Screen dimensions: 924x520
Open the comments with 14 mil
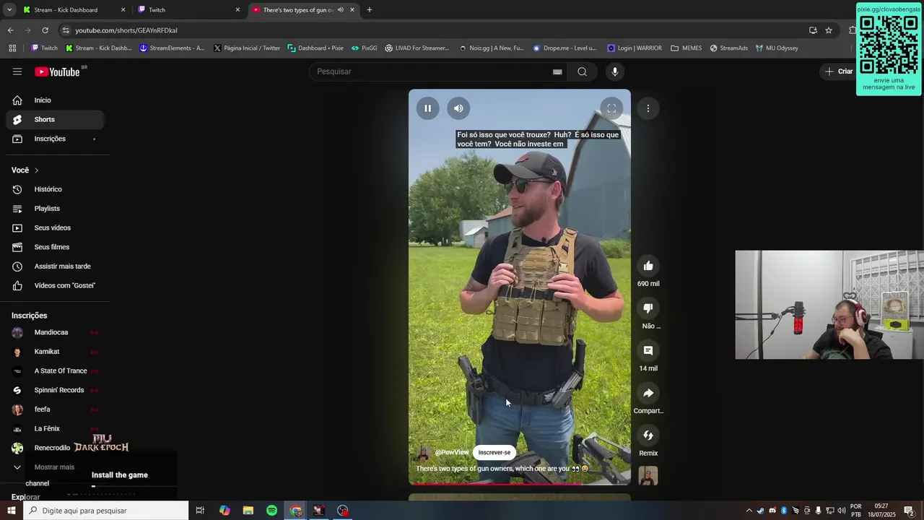(648, 351)
